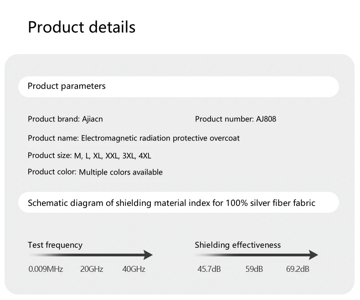Click the Product size list text
This screenshot has width=360, height=300.
click(x=89, y=155)
